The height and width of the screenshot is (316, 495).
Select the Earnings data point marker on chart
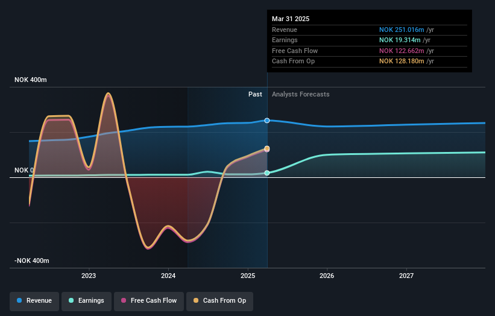coord(267,173)
